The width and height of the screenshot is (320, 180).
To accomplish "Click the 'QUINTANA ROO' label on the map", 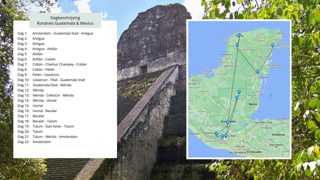I will [274, 66].
